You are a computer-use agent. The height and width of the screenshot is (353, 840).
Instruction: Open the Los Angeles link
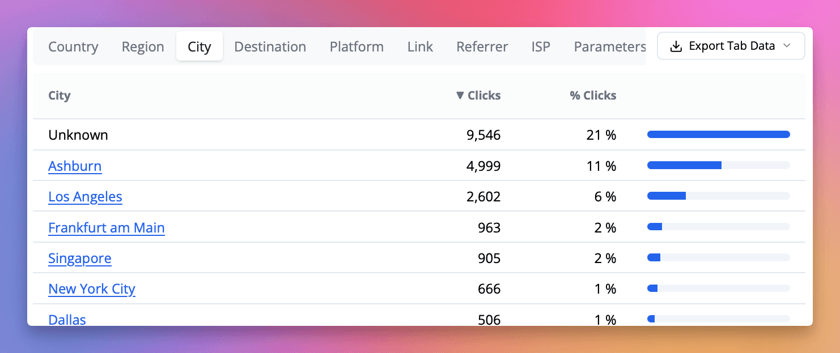coord(85,197)
